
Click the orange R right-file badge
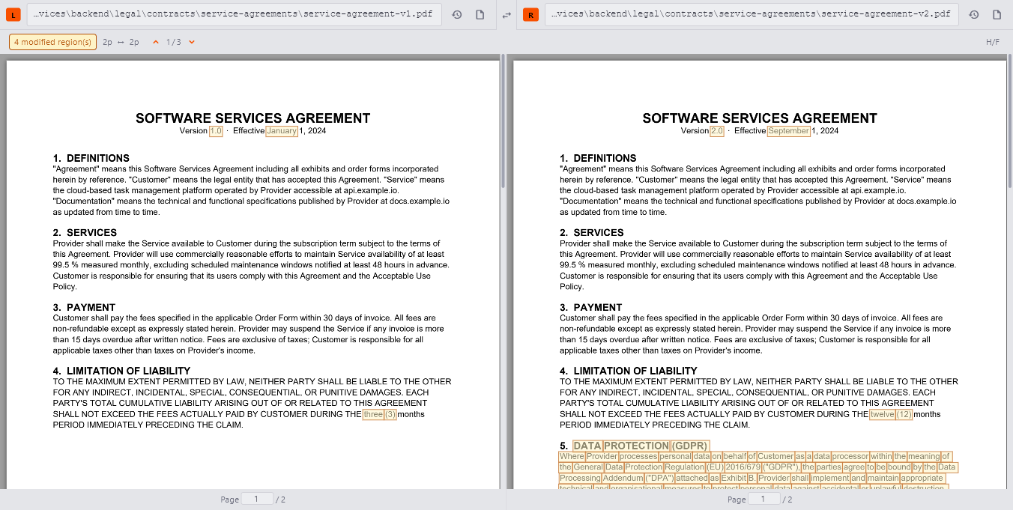(x=530, y=15)
